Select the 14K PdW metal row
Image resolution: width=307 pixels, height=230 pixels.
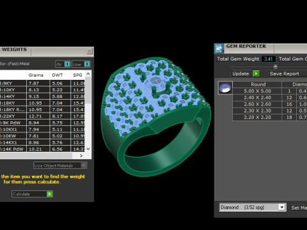click(x=43, y=149)
